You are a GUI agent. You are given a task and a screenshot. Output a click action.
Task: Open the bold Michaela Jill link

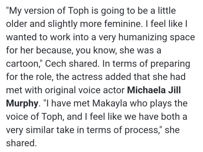154,90
